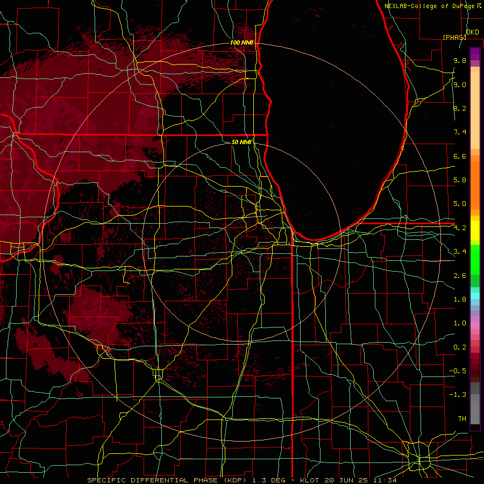Click the 9.8 value on the scale
This screenshot has height=484, width=484.
[460, 60]
